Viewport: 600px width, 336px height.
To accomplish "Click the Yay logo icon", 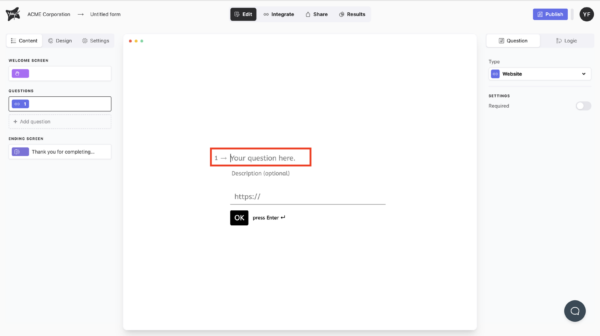I will coord(13,14).
